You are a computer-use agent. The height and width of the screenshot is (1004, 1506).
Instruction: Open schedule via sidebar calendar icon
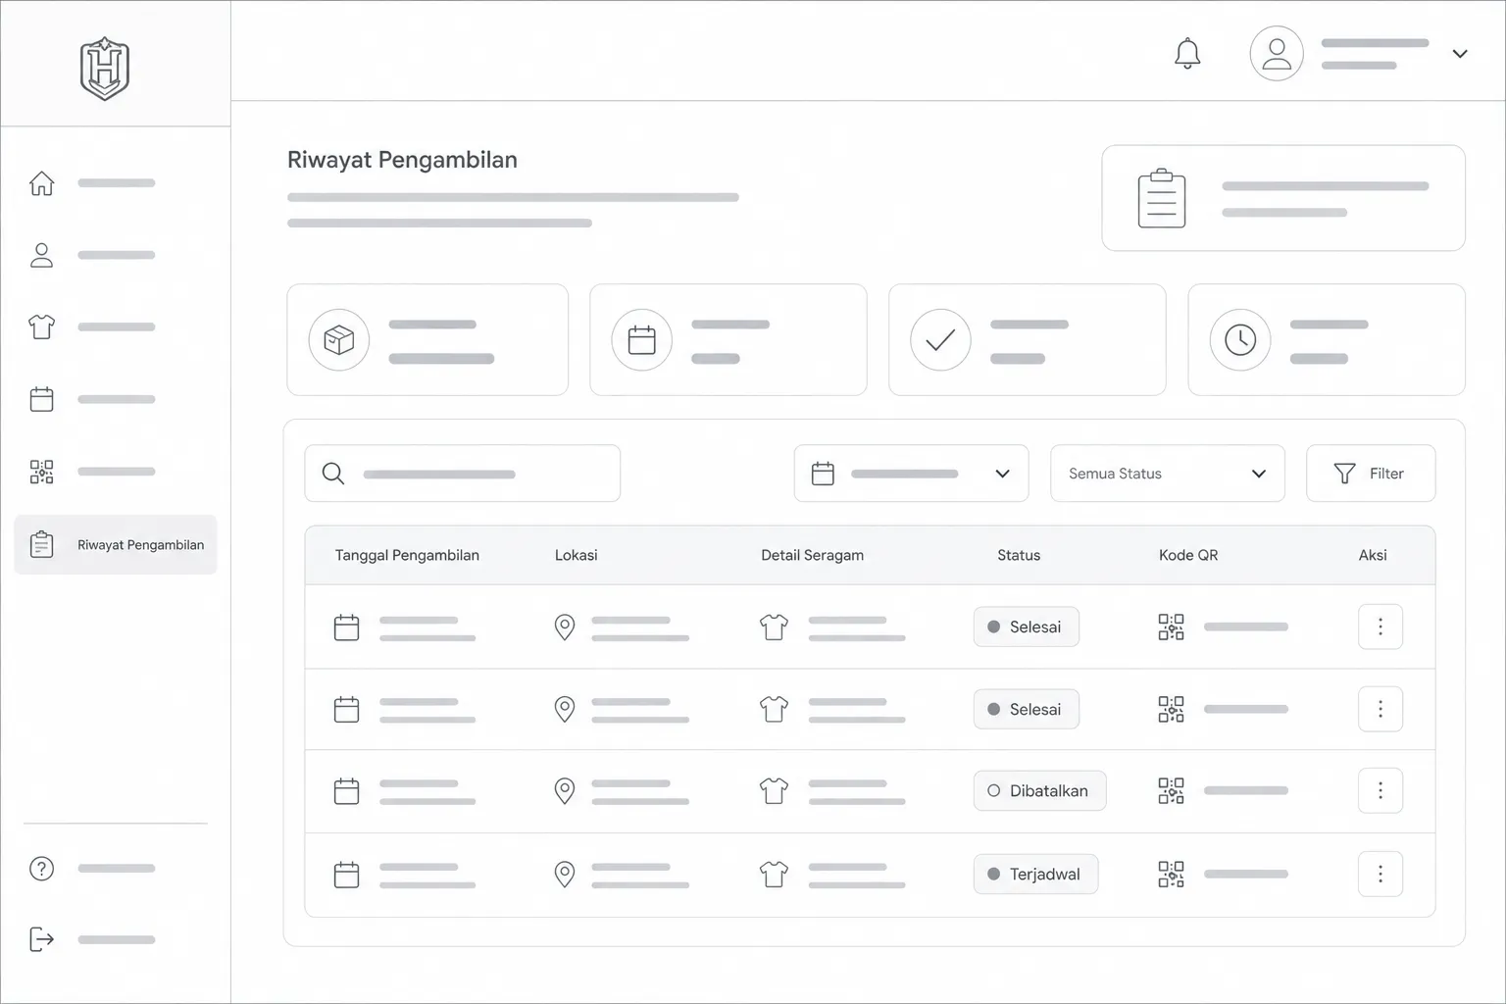(x=41, y=399)
